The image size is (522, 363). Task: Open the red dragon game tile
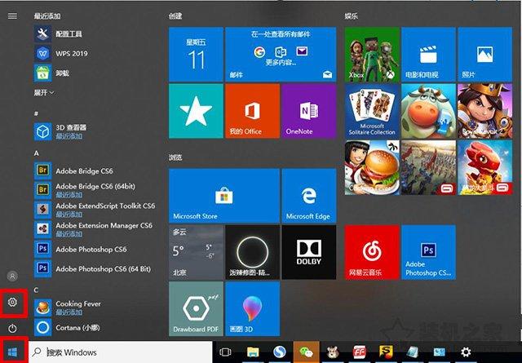coord(485,167)
